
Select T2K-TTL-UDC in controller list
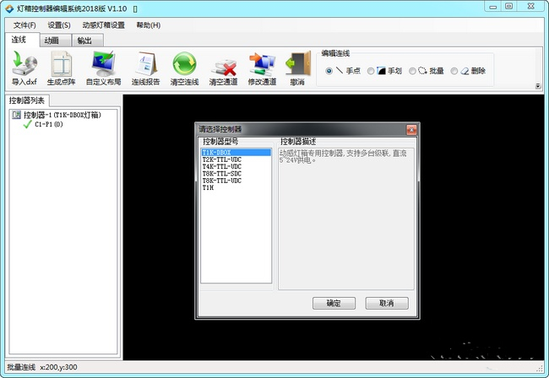tap(236, 159)
